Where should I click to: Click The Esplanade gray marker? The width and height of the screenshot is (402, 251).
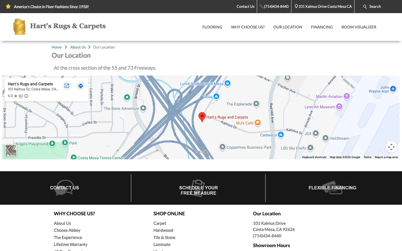click(256, 104)
